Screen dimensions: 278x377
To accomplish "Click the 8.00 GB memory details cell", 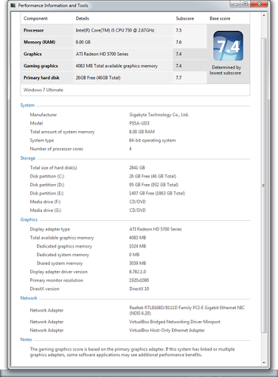I will point(83,42).
